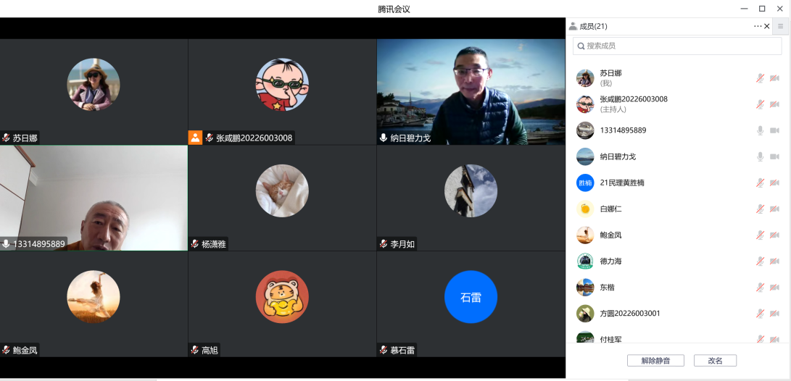Toggle the microphone for 鲍金凤 in member list
Viewport: 791px width, 381px height.
(760, 235)
